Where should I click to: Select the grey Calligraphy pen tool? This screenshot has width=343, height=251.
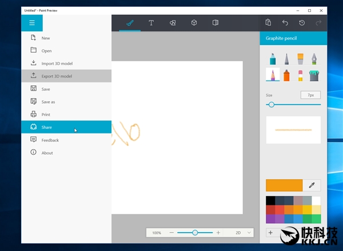286,59
